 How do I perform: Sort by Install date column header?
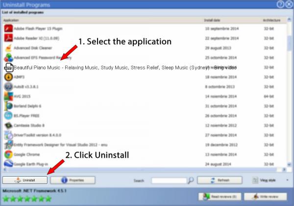[x=212, y=20]
